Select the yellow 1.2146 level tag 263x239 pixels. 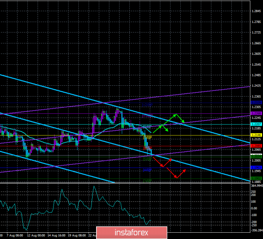tap(256, 135)
